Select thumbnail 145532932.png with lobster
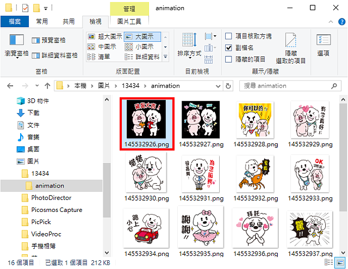 [256, 178]
